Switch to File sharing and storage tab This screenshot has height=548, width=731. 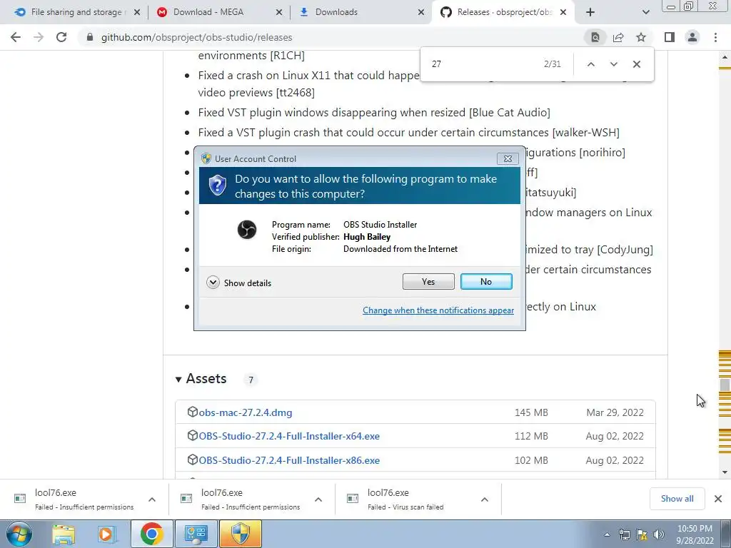pyautogui.click(x=76, y=12)
